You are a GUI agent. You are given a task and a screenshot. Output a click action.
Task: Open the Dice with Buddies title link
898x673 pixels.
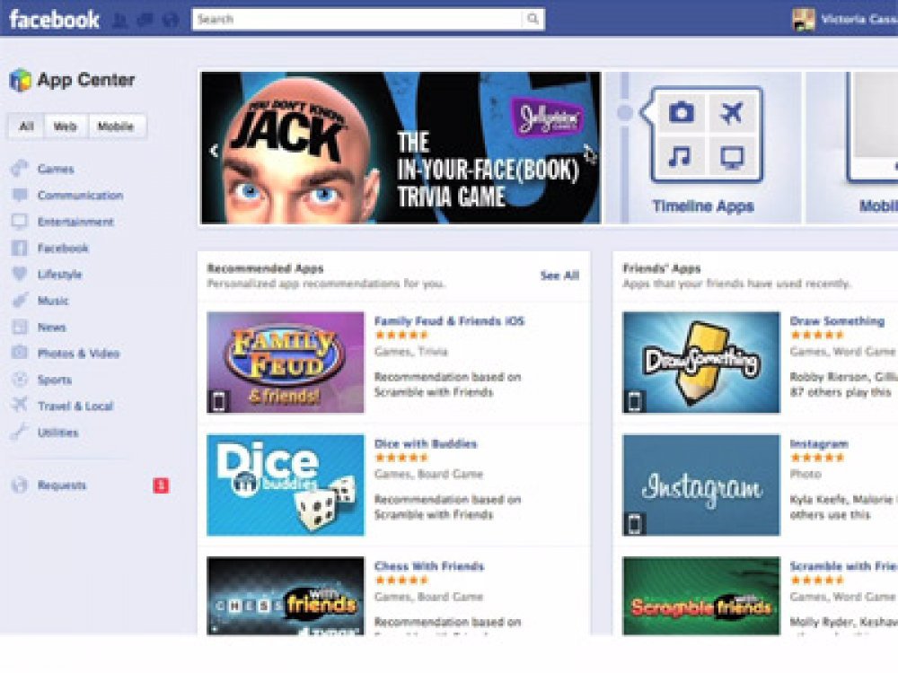[x=426, y=443]
